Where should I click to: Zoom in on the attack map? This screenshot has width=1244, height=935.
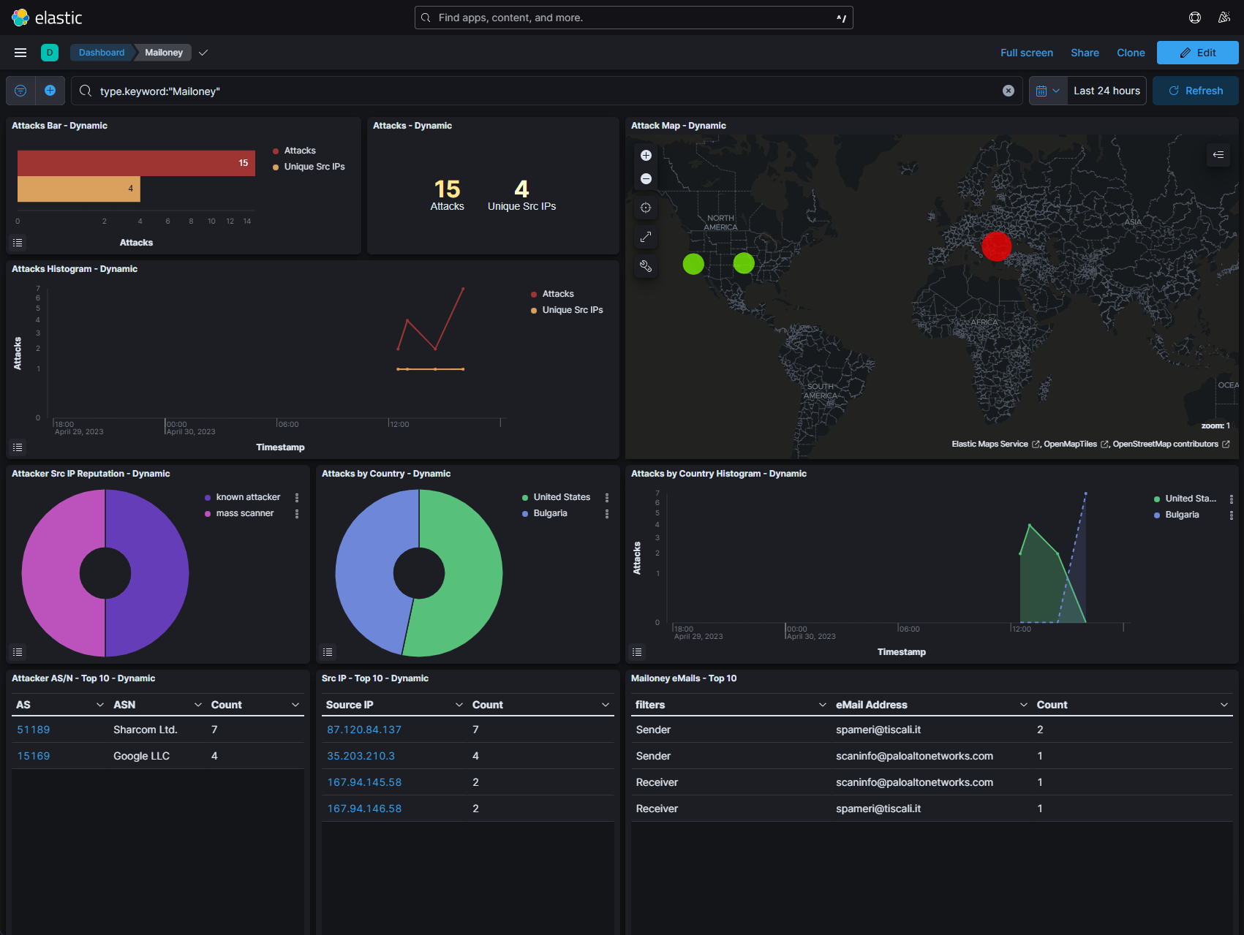[x=646, y=155]
